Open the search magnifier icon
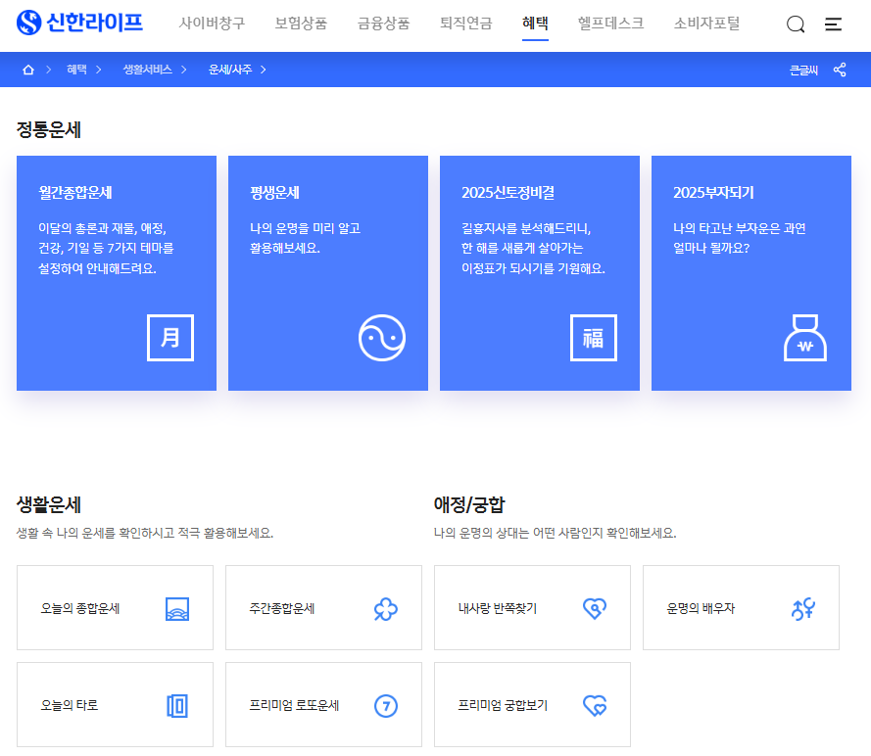Screen dimensions: 871x756 pos(795,24)
